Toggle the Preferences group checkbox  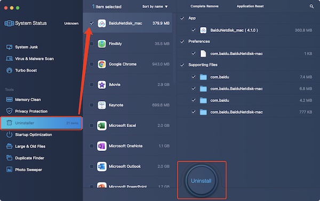[x=182, y=41]
